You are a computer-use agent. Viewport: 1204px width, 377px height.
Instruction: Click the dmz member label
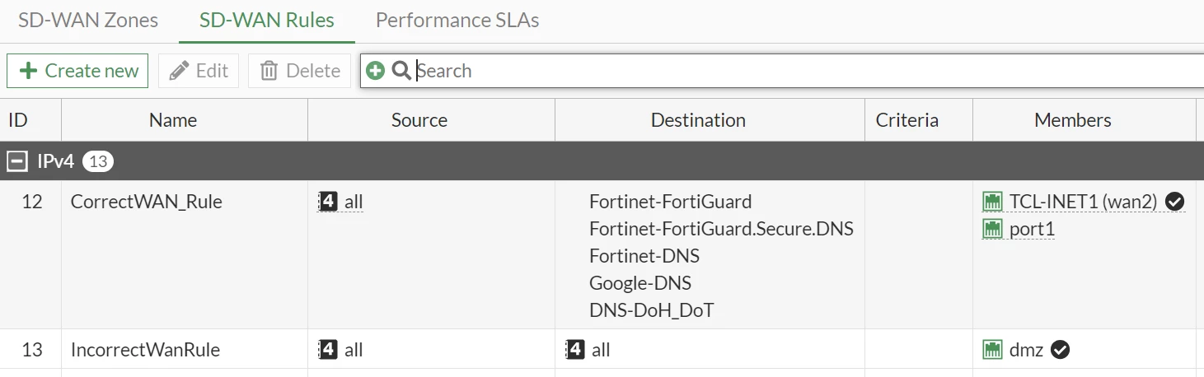(x=1027, y=350)
